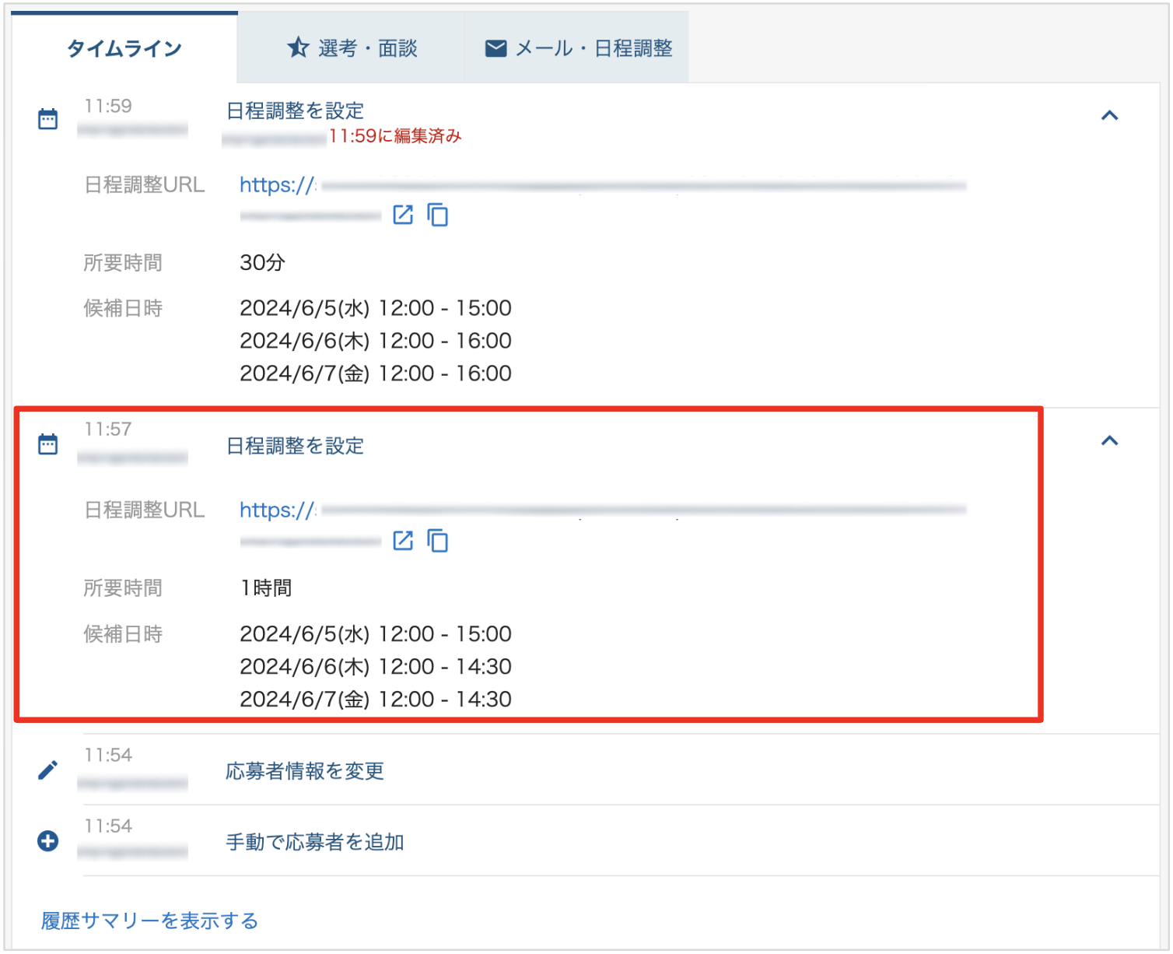Click the red 11:59に編集済み note
Screen dimensions: 1173x954
point(395,136)
